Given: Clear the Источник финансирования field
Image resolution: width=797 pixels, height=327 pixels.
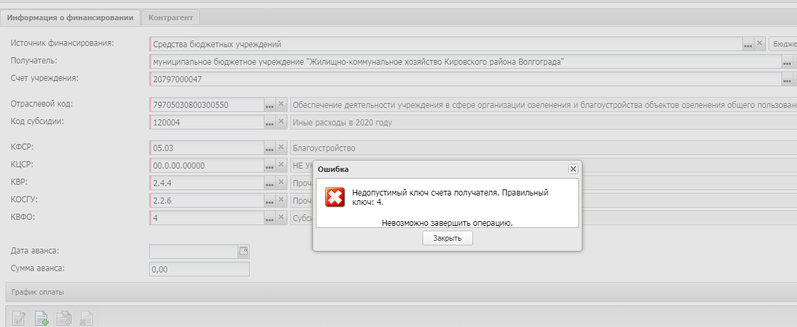Looking at the screenshot, I should (760, 44).
